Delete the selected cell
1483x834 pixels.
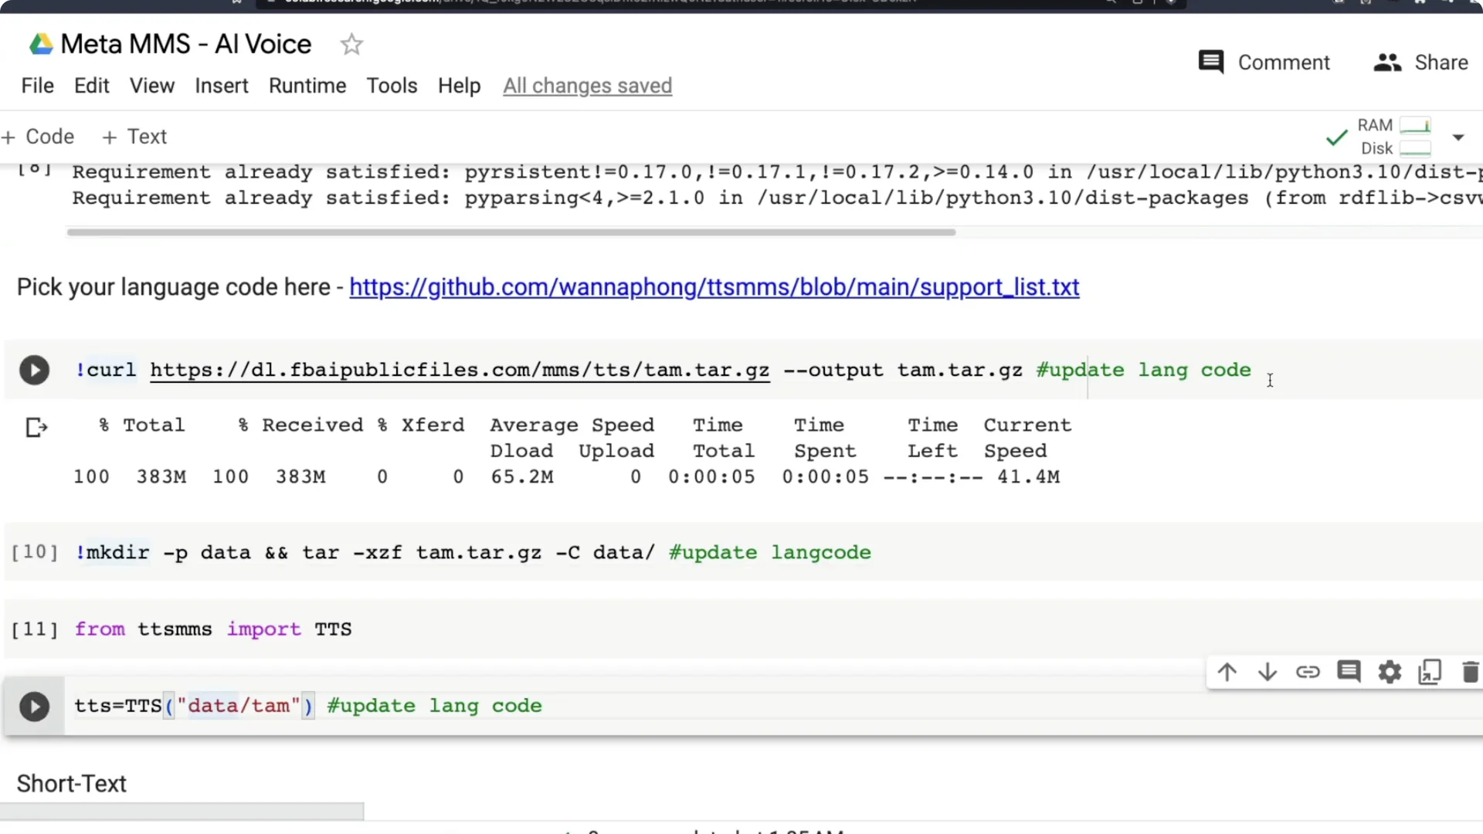tap(1469, 672)
